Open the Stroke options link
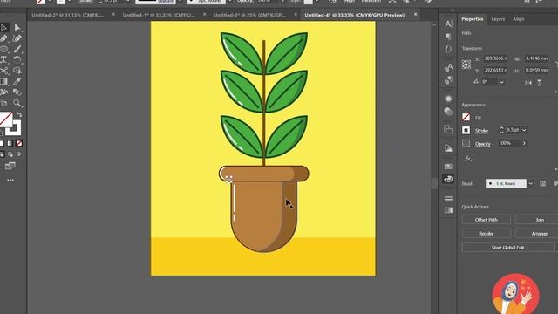Viewport: 558px width, 314px height. (481, 131)
